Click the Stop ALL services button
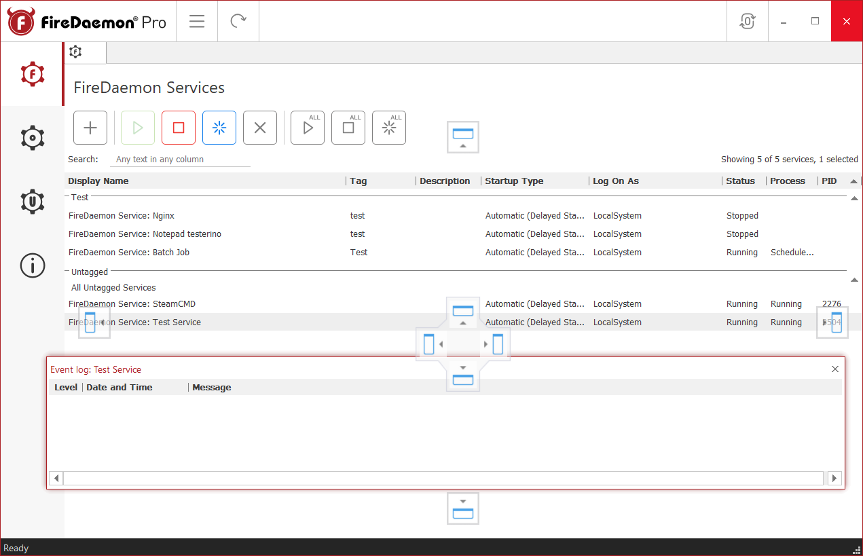Image resolution: width=863 pixels, height=556 pixels. pos(348,128)
